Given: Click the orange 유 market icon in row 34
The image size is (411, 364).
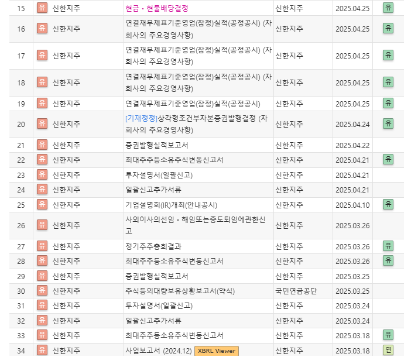Looking at the screenshot, I should click(x=42, y=350).
